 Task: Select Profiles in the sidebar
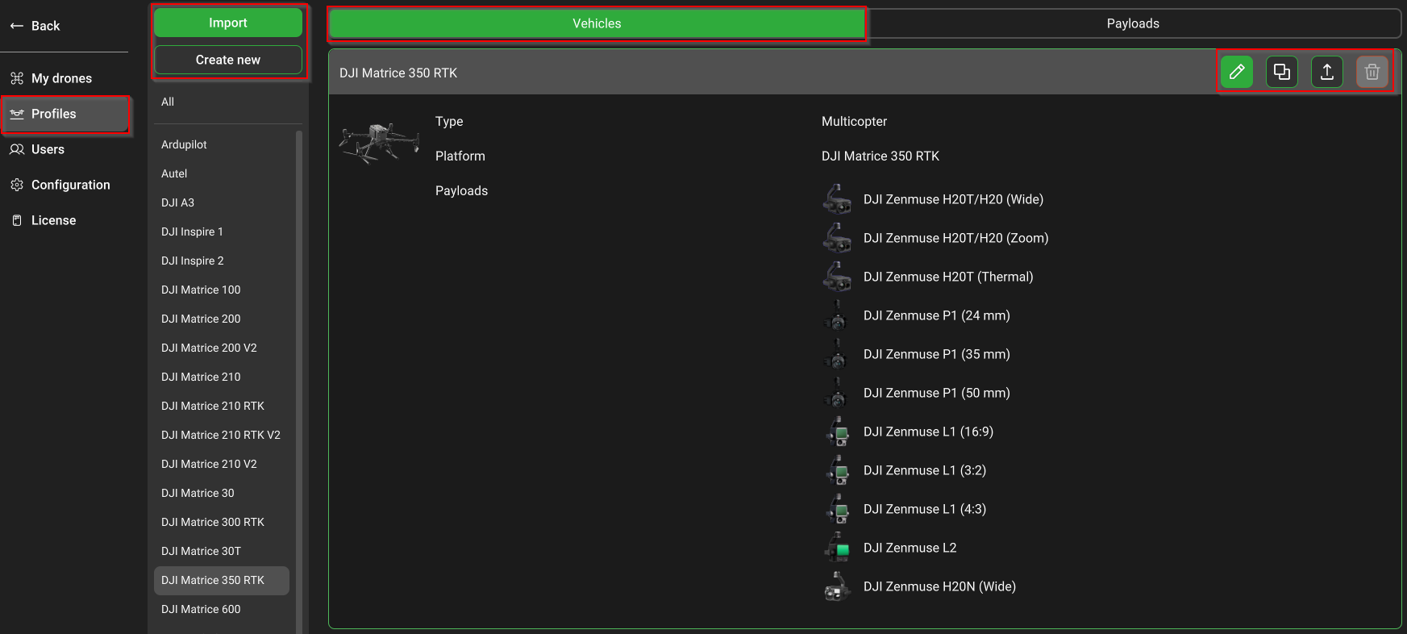[54, 114]
